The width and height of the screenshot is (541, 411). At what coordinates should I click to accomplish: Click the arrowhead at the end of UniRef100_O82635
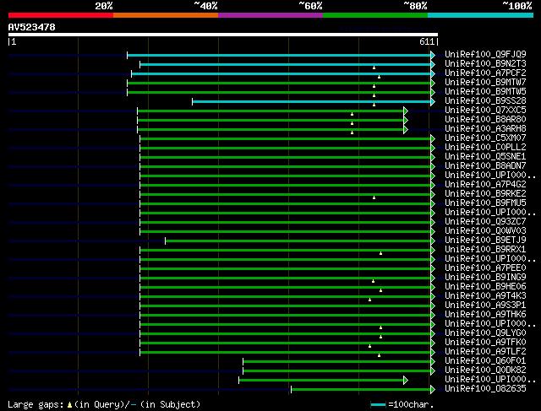pos(433,389)
